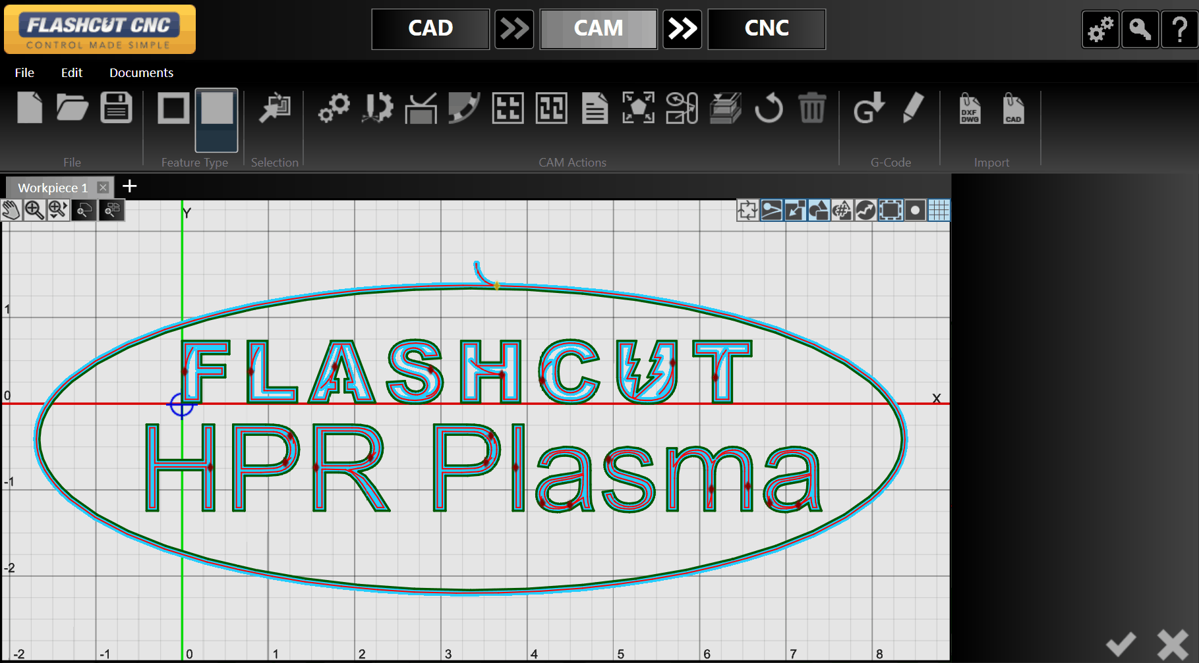Open the File menu
The width and height of the screenshot is (1199, 663).
[24, 72]
